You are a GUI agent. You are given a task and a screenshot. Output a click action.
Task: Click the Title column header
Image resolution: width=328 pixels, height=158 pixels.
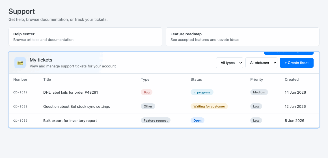[47, 79]
